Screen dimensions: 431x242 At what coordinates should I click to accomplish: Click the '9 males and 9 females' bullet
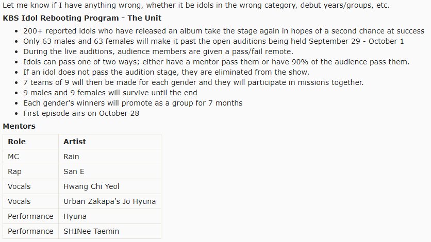pos(110,93)
